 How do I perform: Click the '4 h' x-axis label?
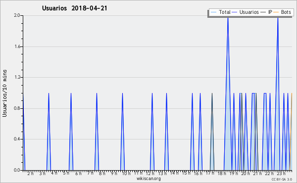[54, 173]
